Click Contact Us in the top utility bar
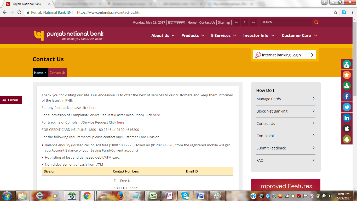 207,23
